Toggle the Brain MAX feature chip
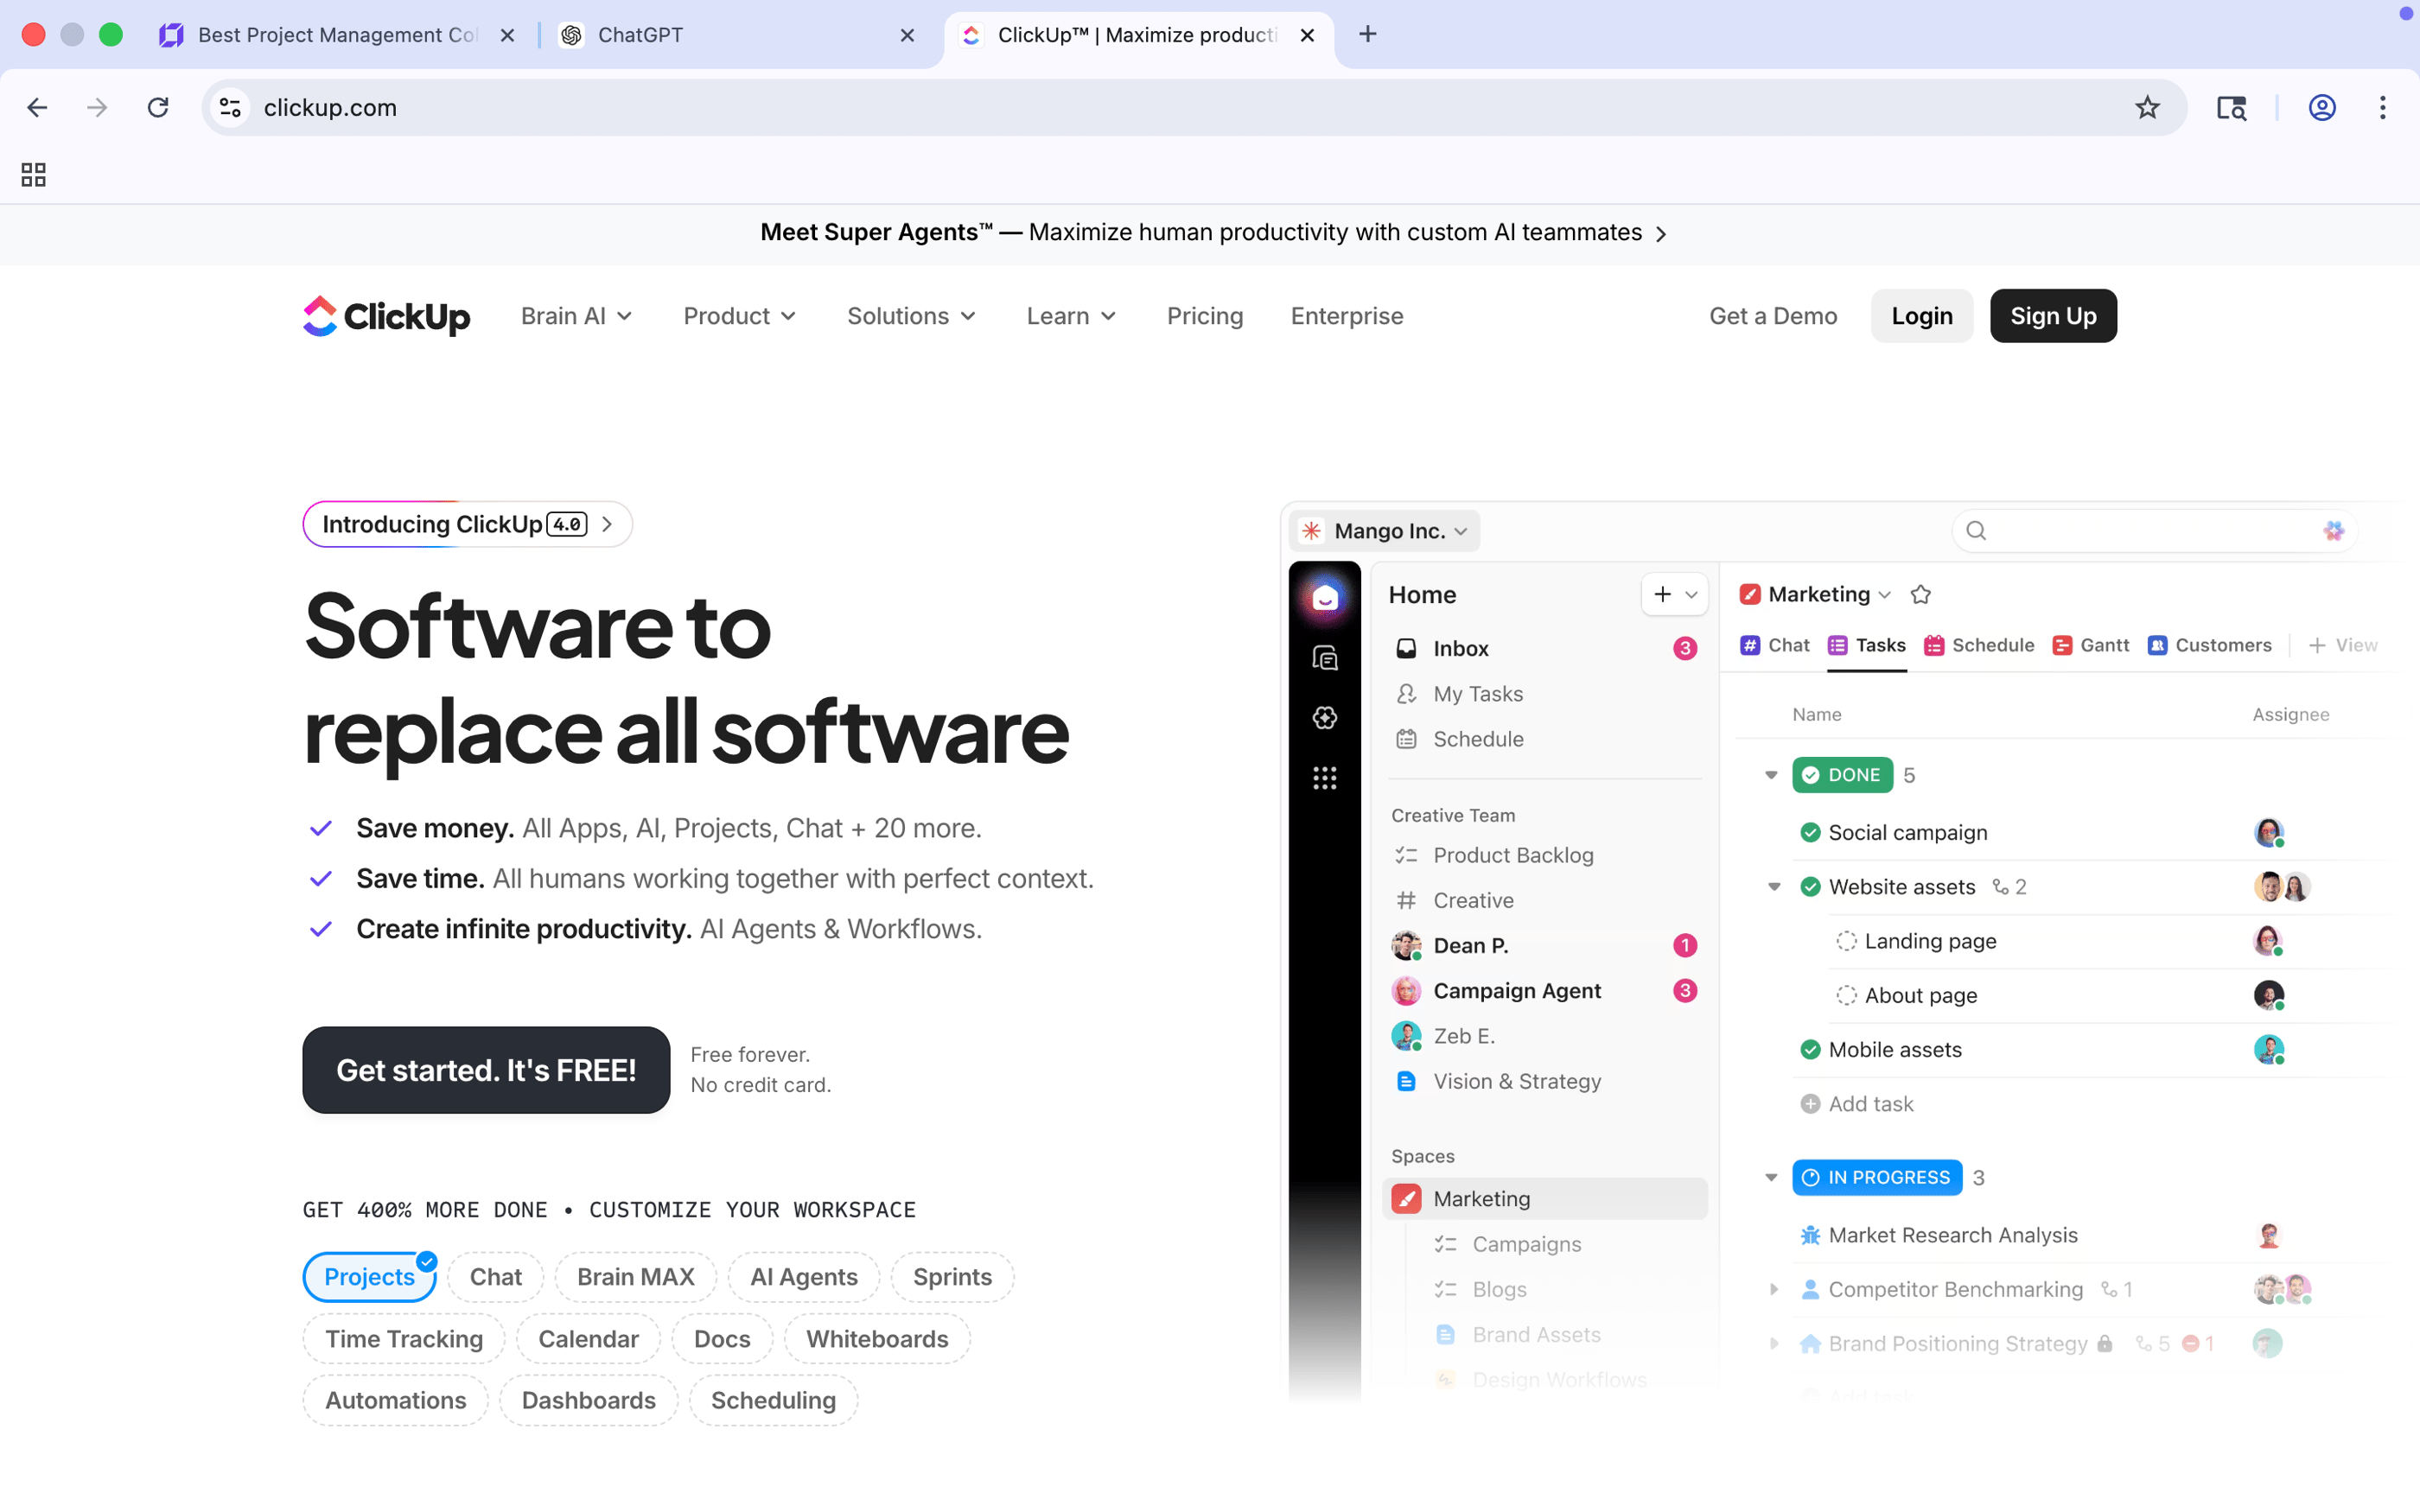The height and width of the screenshot is (1512, 2420). click(x=635, y=1277)
